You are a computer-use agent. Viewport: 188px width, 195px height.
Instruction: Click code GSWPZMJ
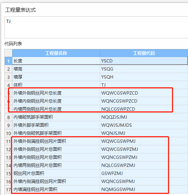tap(112, 173)
